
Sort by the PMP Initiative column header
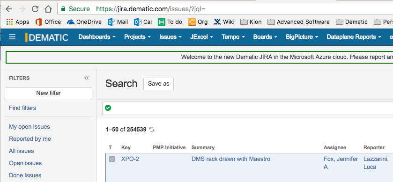[x=169, y=148]
